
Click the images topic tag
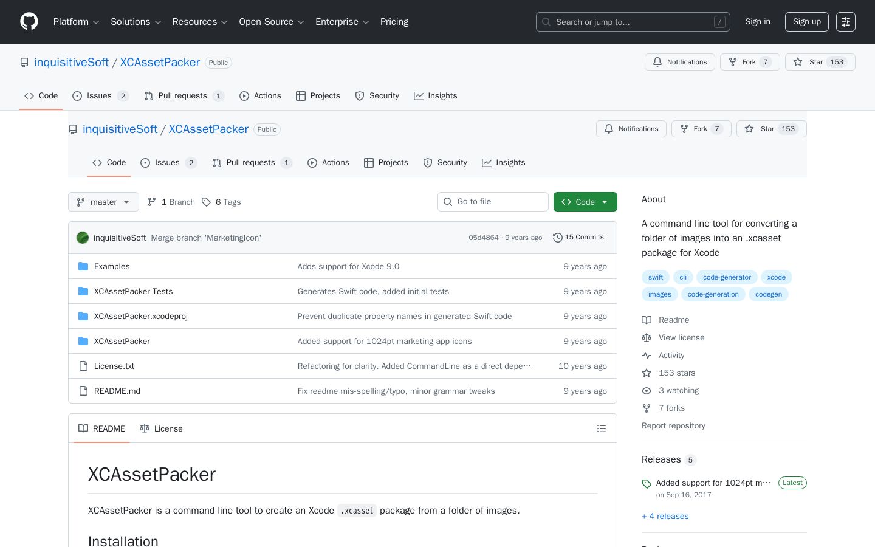pos(660,294)
